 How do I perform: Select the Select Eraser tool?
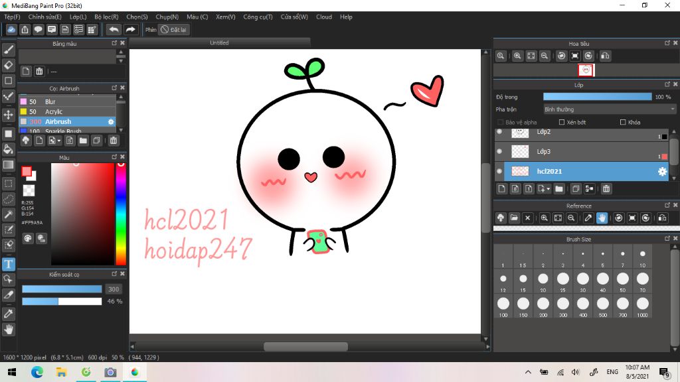pos(8,245)
